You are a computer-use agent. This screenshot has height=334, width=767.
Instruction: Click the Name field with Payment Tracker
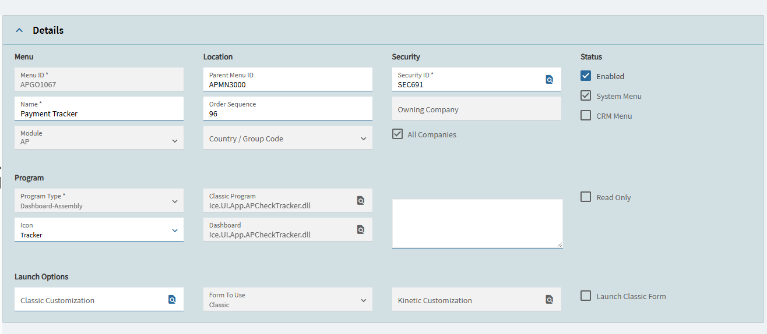pyautogui.click(x=99, y=108)
